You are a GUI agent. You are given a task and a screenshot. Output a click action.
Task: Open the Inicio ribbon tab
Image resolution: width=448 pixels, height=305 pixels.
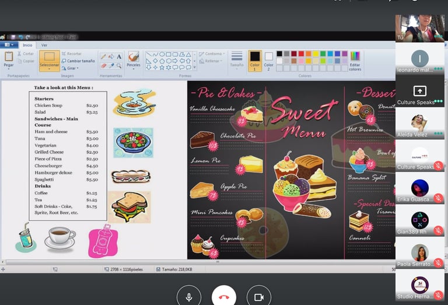coord(27,45)
